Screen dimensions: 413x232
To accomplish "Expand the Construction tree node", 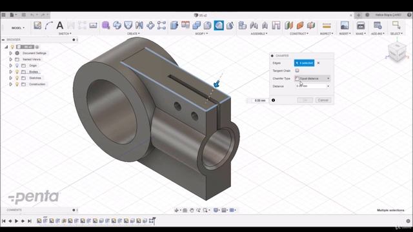I will pyautogui.click(x=11, y=84).
